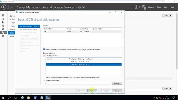This screenshot has width=178, height=100.
Task: Select iSCSI Virtual Disk Name step
Action: pyautogui.click(x=29, y=29)
